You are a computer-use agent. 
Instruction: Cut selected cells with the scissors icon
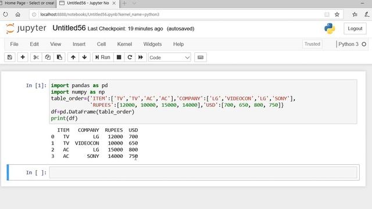[x=36, y=57]
